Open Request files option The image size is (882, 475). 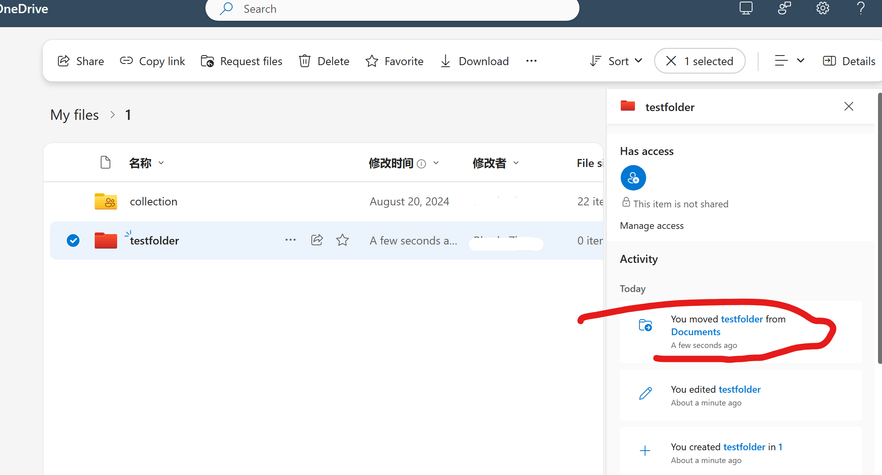[x=241, y=61]
